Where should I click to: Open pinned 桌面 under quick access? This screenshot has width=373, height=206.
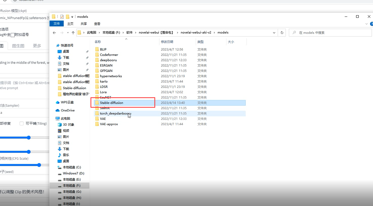point(66,51)
